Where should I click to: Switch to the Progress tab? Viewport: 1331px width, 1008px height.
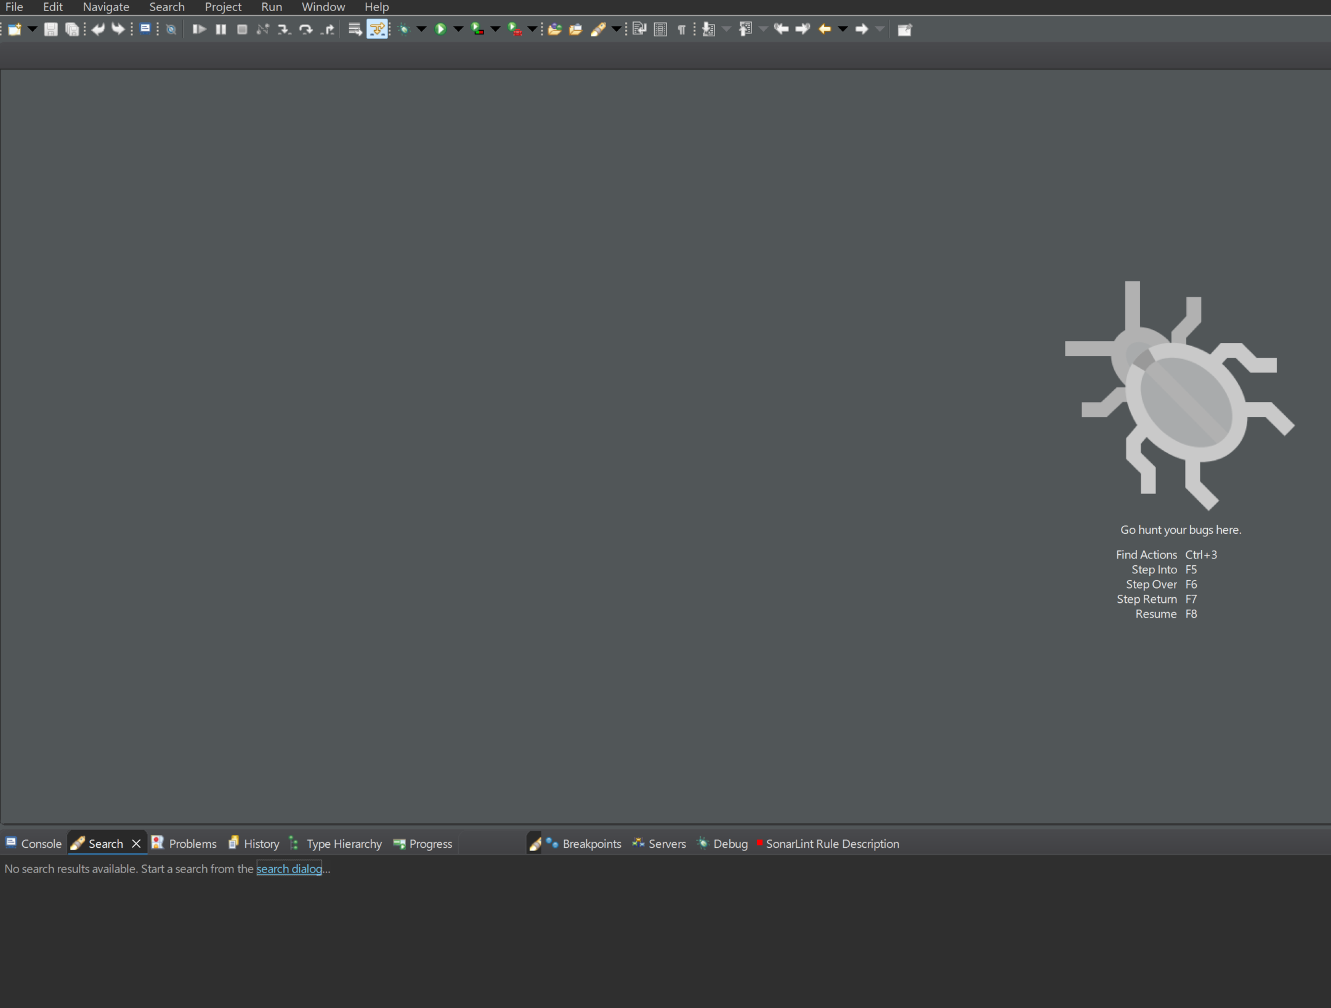pyautogui.click(x=423, y=844)
